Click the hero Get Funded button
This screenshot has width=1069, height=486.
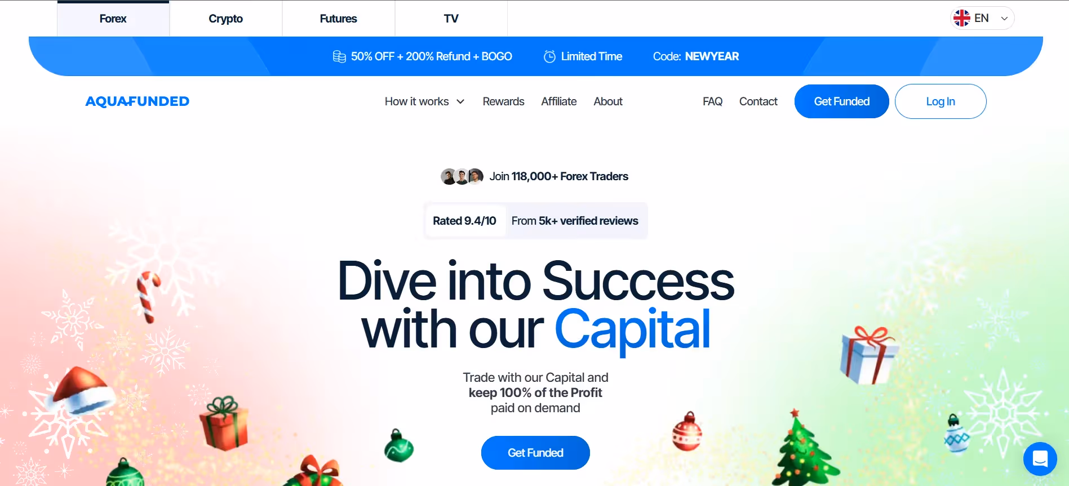pos(535,453)
